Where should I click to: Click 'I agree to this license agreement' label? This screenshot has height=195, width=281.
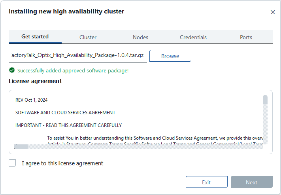coord(62,163)
